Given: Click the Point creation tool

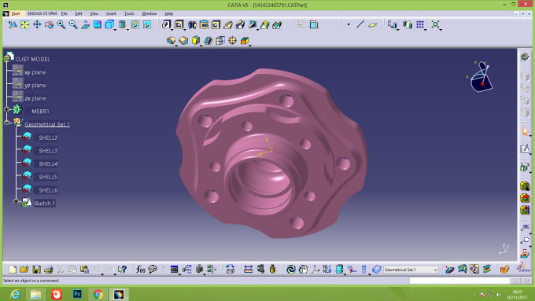Looking at the screenshot, I should pos(349,24).
